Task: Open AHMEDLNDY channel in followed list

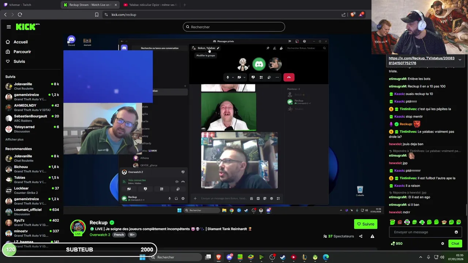Action: click(32, 108)
